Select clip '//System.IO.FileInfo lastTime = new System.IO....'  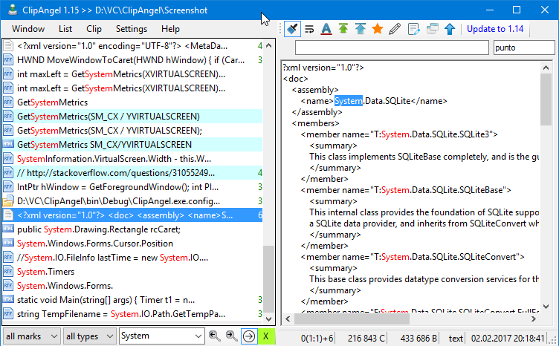pos(132,258)
